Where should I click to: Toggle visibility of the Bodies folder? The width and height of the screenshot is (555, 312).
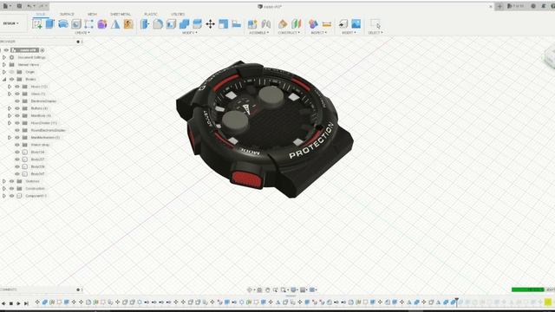click(x=11, y=79)
